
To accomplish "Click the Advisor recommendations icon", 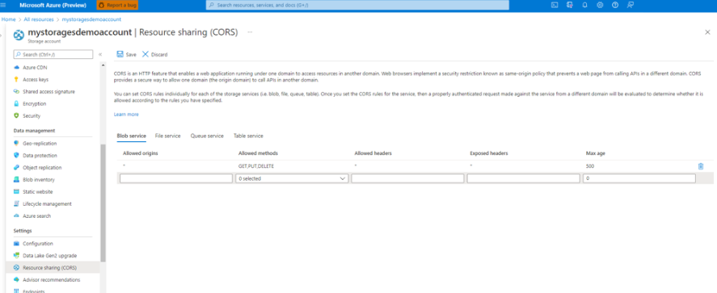I will coord(16,280).
